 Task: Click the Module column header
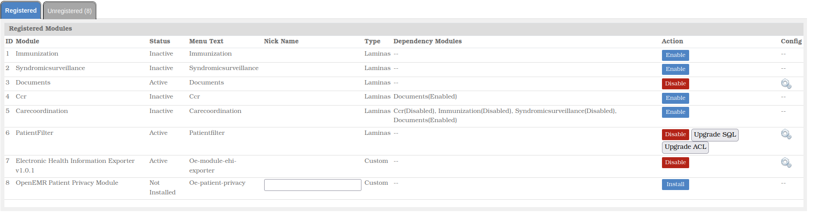click(x=27, y=41)
